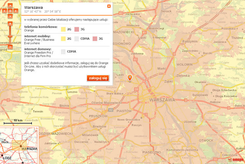Viewport: 245px width, 164px height.
Task: Click the orange location pin marker
Action: click(129, 78)
